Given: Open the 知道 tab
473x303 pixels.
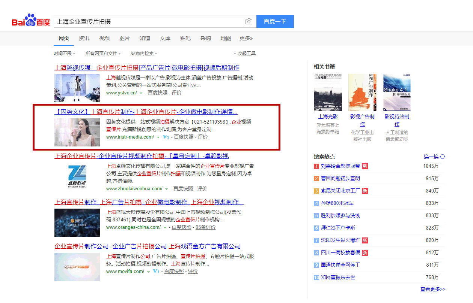Looking at the screenshot, I should (x=145, y=38).
